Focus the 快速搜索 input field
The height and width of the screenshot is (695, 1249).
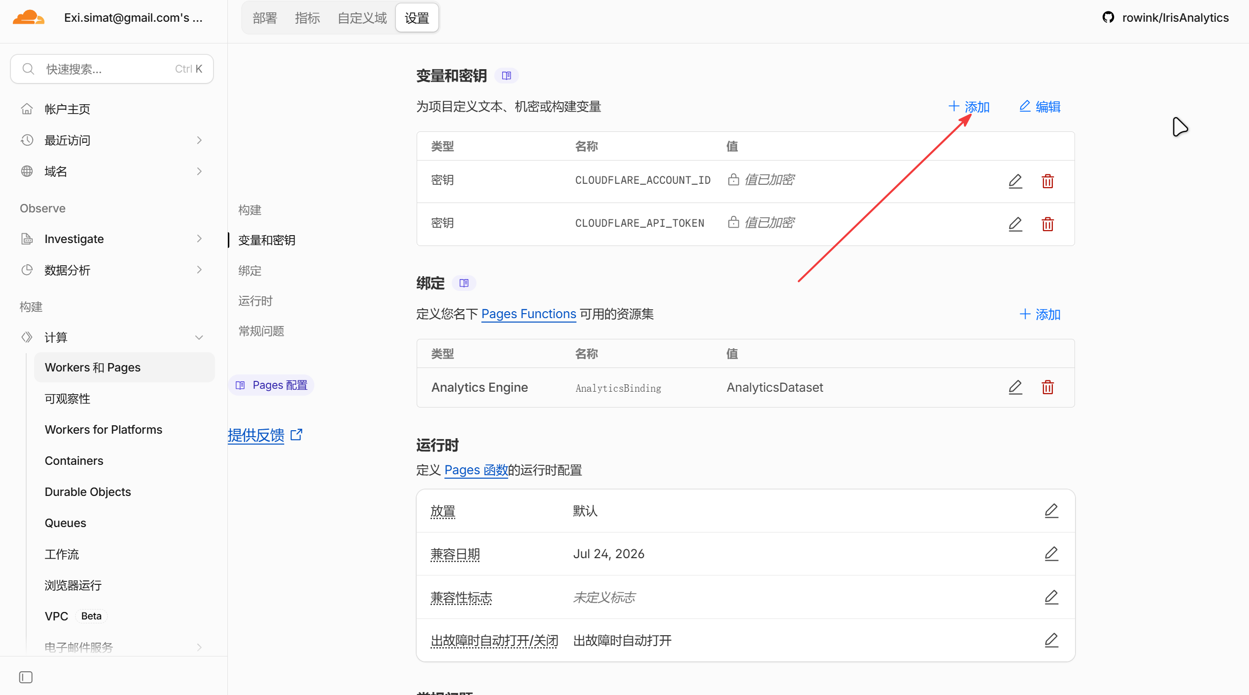click(x=112, y=69)
